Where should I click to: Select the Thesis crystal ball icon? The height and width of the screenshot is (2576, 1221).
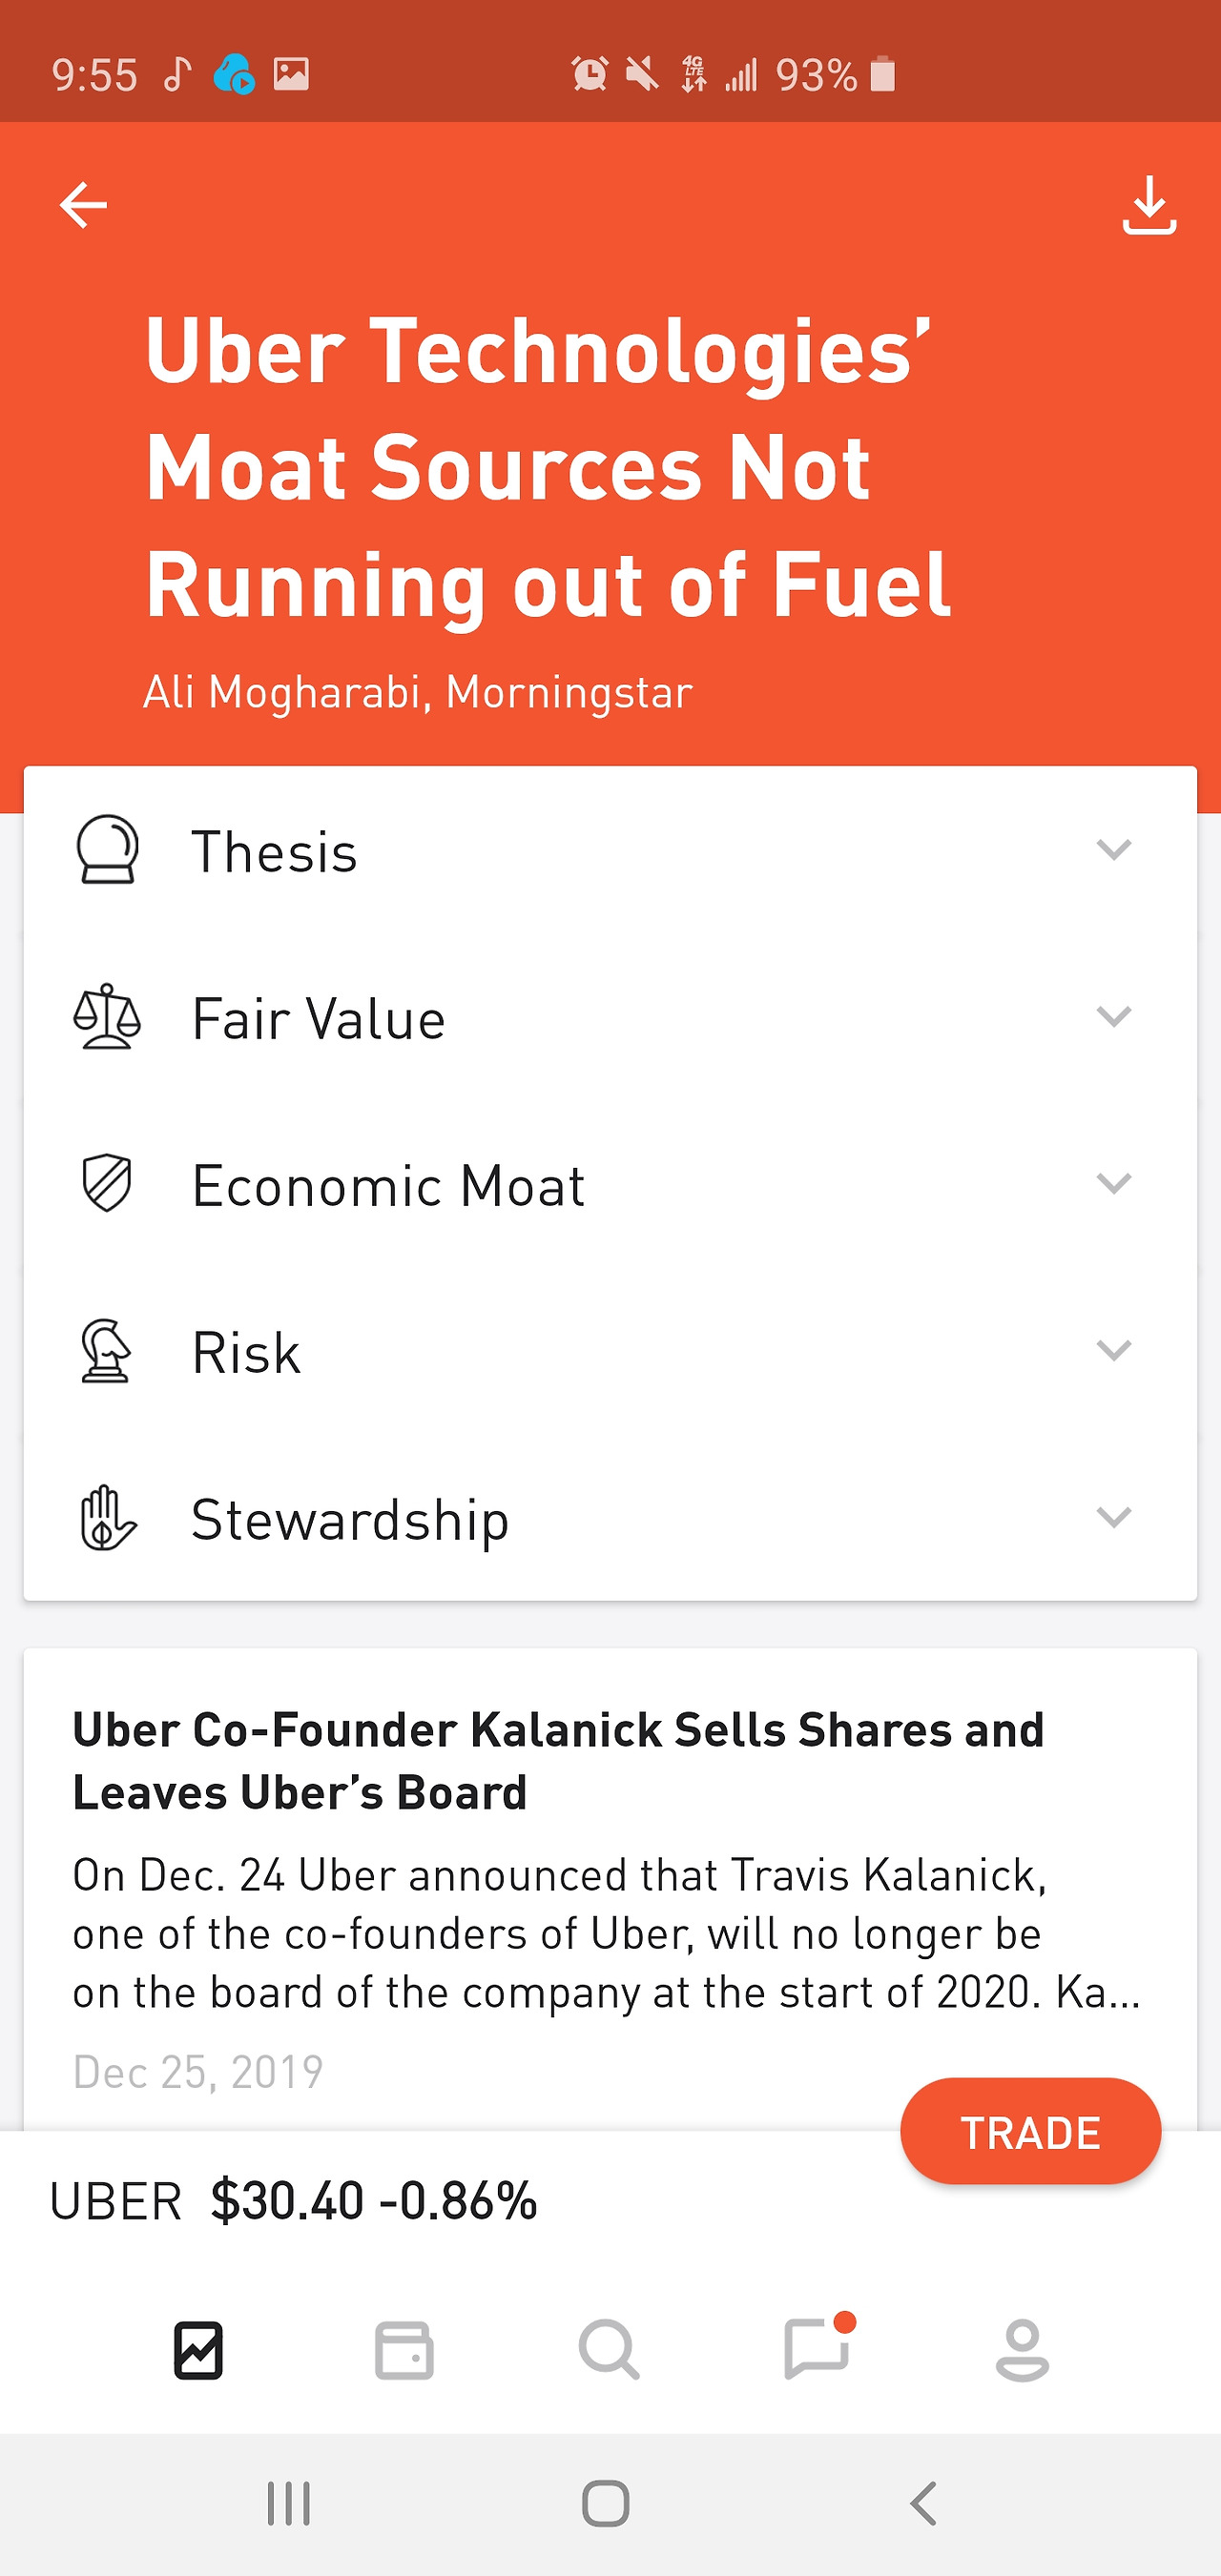click(106, 851)
